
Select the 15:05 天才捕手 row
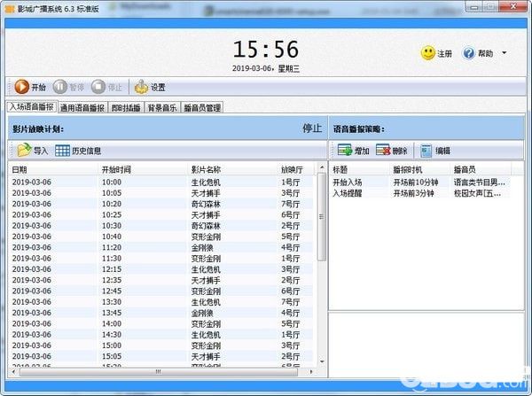pyautogui.click(x=160, y=356)
